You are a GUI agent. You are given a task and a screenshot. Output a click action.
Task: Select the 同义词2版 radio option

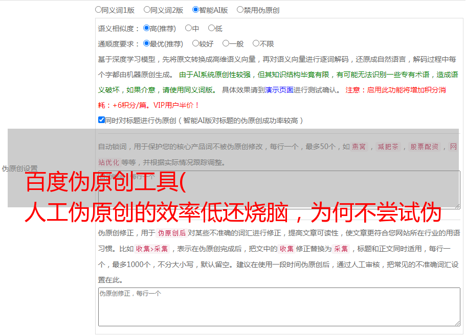147,10
